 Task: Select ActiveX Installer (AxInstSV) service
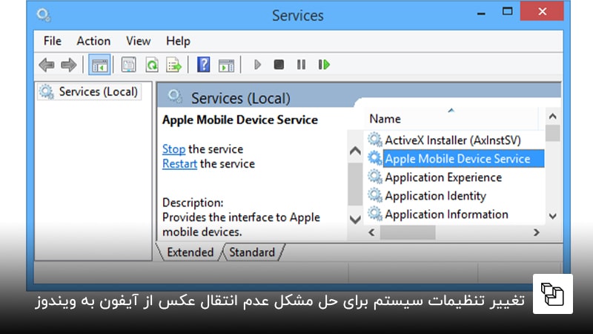(x=453, y=140)
